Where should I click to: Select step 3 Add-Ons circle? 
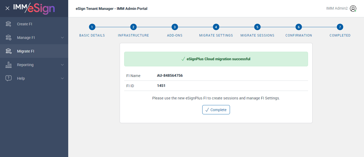175,27
